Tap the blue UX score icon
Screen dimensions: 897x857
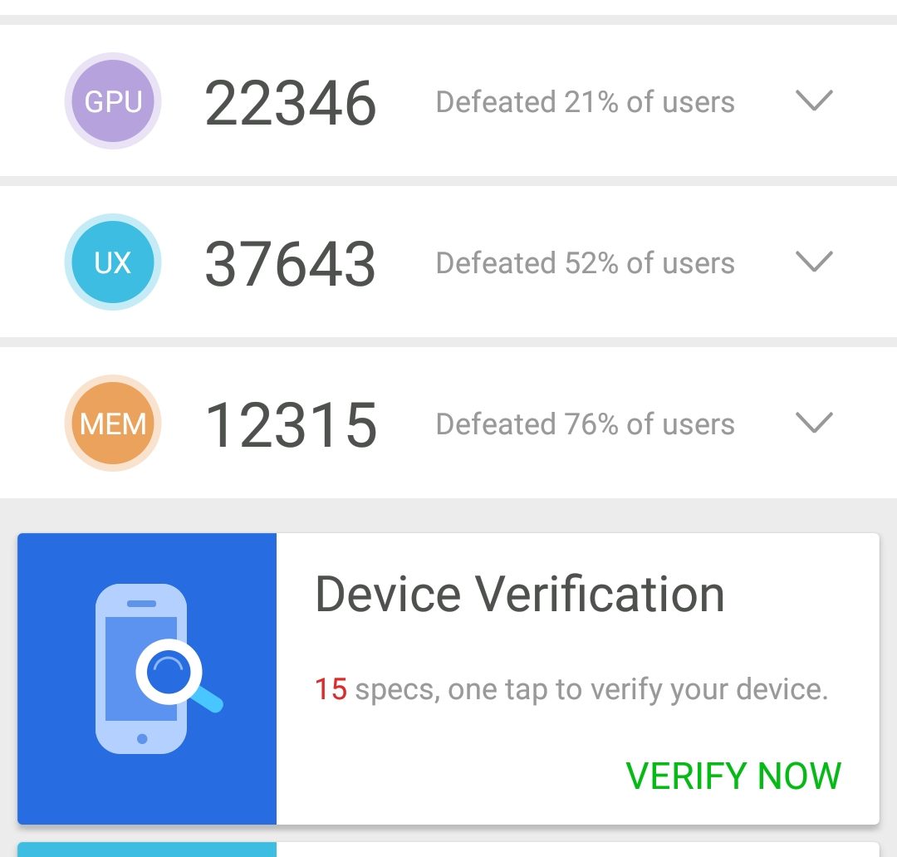click(113, 262)
